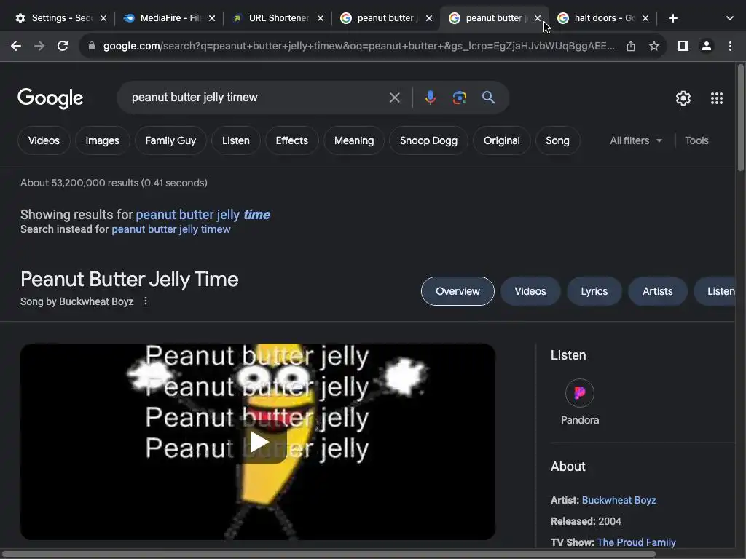Close the MediaFire tab

coord(212,18)
